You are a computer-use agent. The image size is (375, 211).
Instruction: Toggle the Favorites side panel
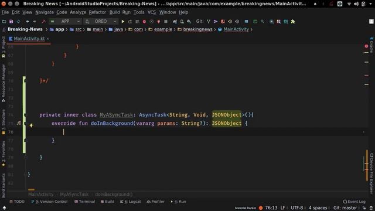point(4,154)
